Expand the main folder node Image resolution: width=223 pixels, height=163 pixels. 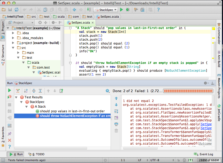18,53
